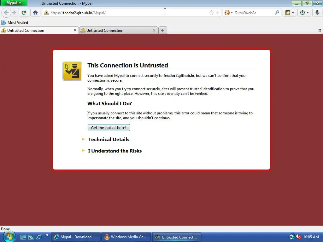
Task: Click the Get me out of here! button
Action: (109, 128)
